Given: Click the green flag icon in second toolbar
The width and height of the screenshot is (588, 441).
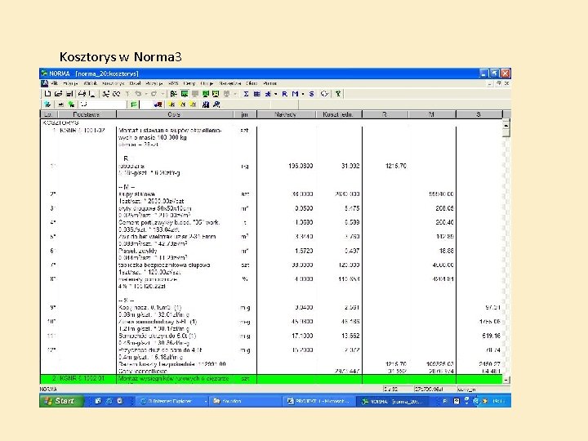Looking at the screenshot, I should 134,105.
